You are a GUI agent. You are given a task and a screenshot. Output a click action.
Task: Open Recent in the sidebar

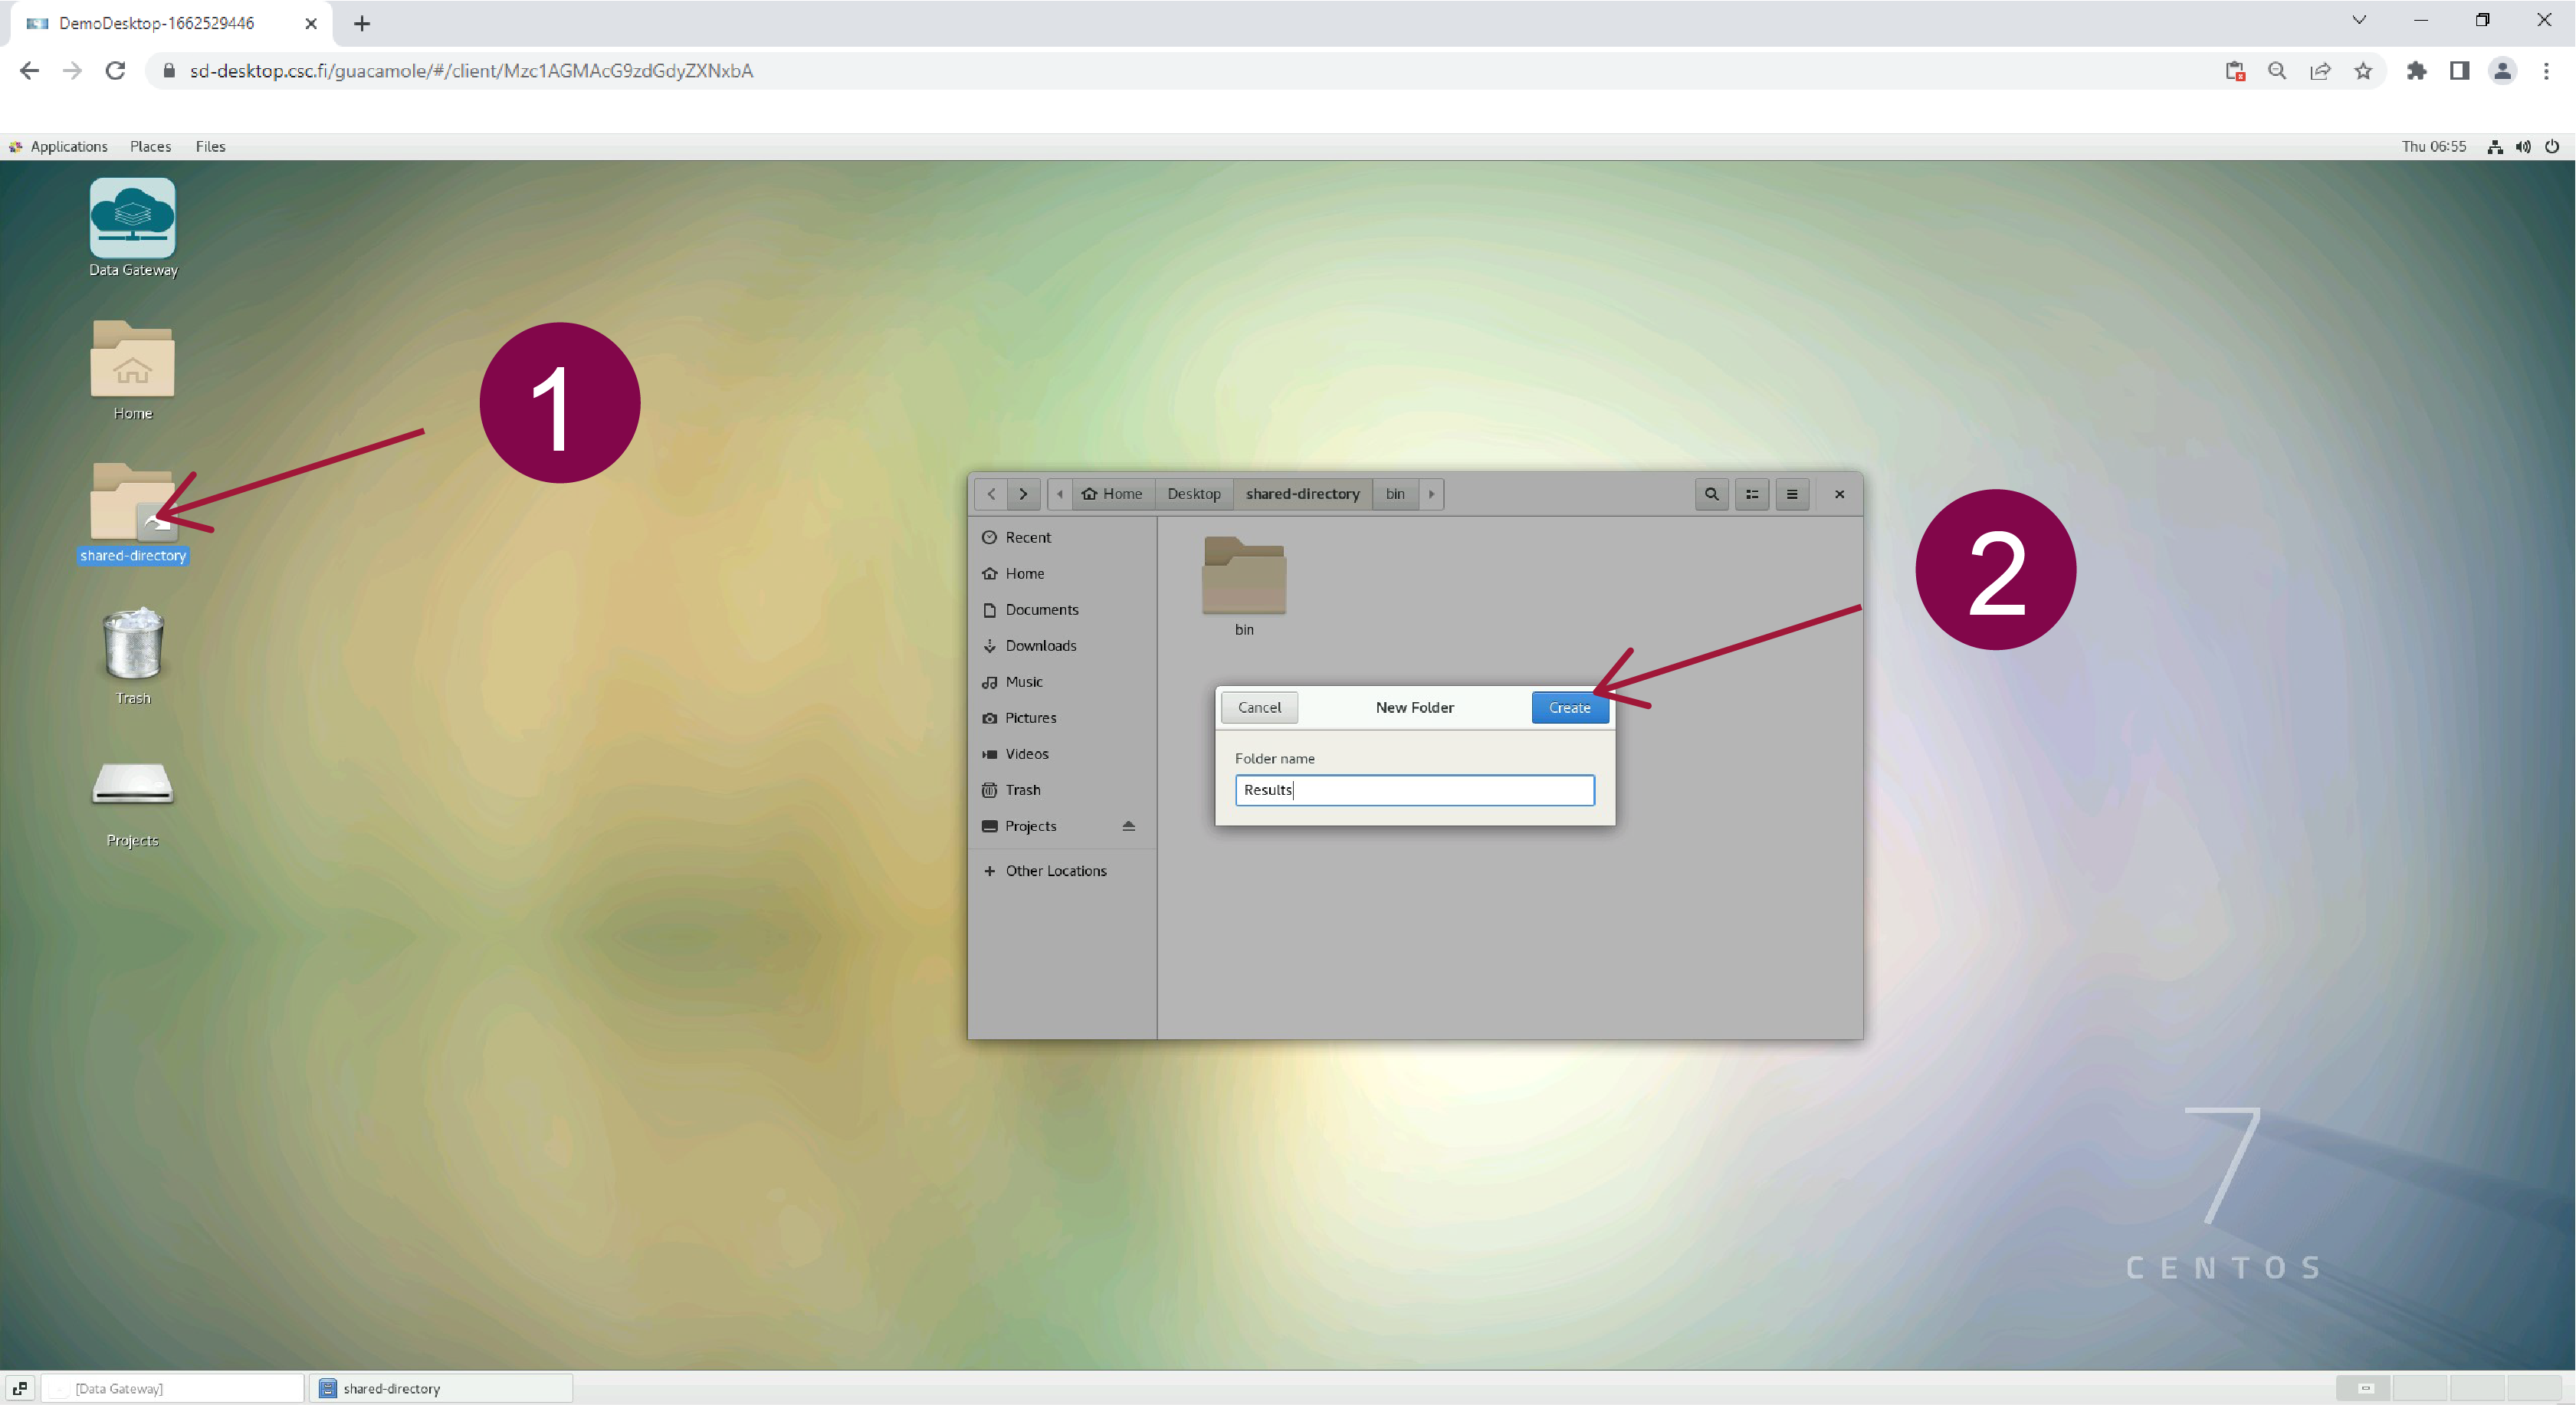pos(1062,537)
